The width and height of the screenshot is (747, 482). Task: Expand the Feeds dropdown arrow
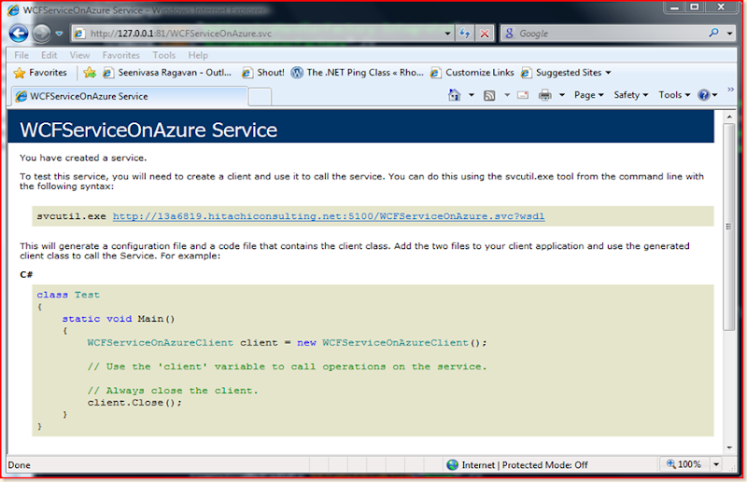507,95
